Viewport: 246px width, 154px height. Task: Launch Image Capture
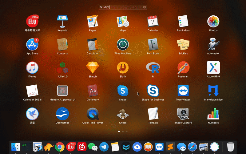183,114
